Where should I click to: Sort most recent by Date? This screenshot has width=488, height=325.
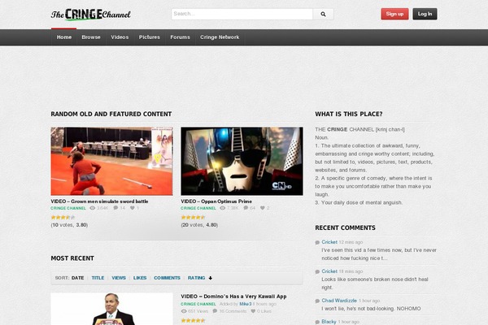click(x=77, y=278)
